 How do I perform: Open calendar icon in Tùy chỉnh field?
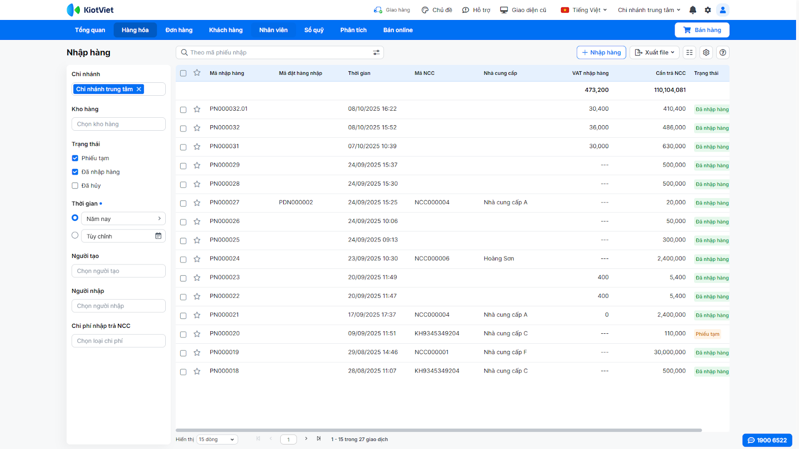click(x=158, y=236)
